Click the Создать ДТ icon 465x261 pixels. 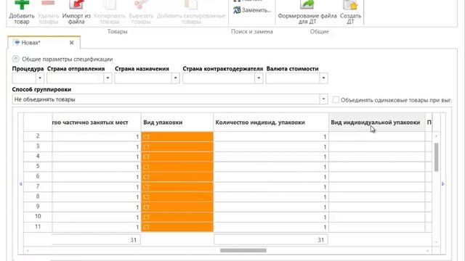[x=350, y=5]
